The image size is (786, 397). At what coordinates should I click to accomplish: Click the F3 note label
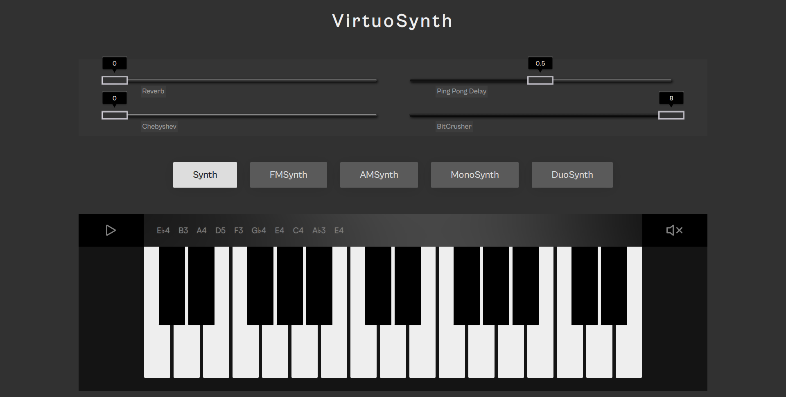pos(239,230)
